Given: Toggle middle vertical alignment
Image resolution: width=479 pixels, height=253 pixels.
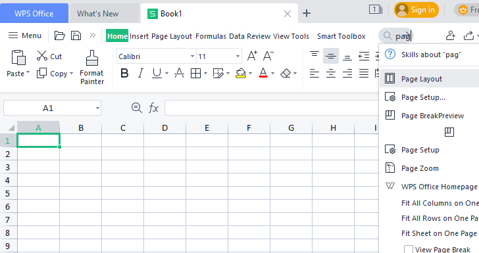Looking at the screenshot, I should click(331, 56).
